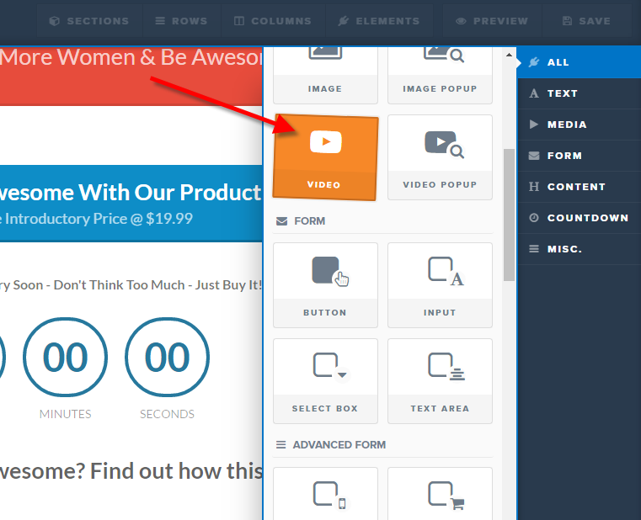Select the 'Introductory Price @ $19.99' subheadline

point(97,219)
